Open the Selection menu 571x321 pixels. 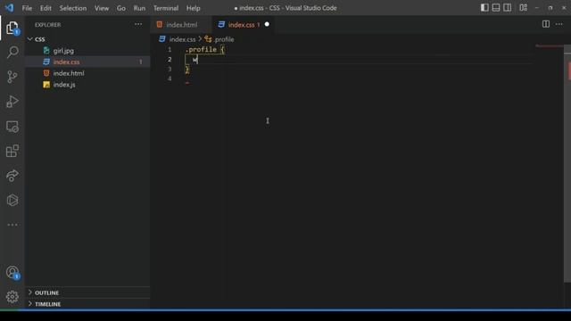(x=73, y=8)
